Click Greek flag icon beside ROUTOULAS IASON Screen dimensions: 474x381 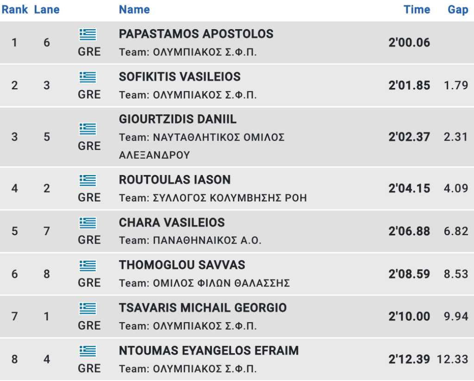pos(87,181)
